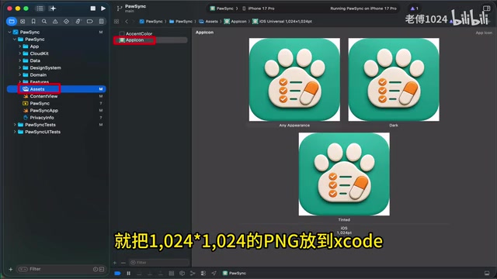Viewport: 497px width, 279px height.
Task: Click PawSync process in debug bar
Action: click(x=235, y=274)
